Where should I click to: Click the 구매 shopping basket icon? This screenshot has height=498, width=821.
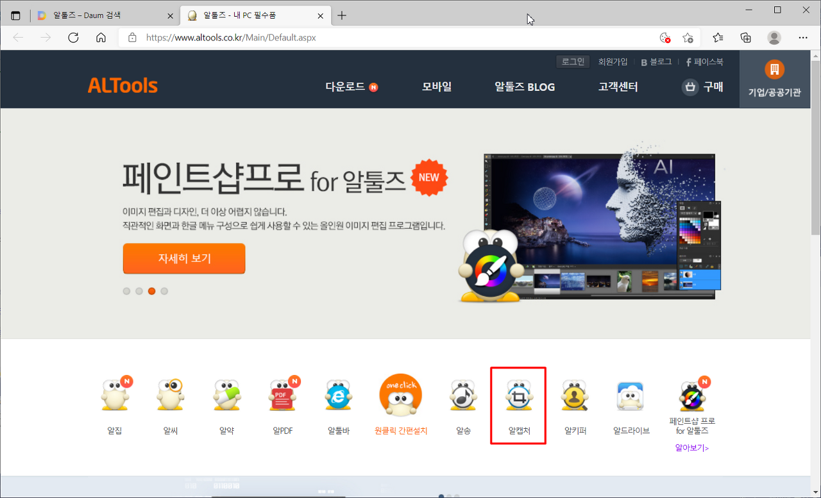point(690,87)
